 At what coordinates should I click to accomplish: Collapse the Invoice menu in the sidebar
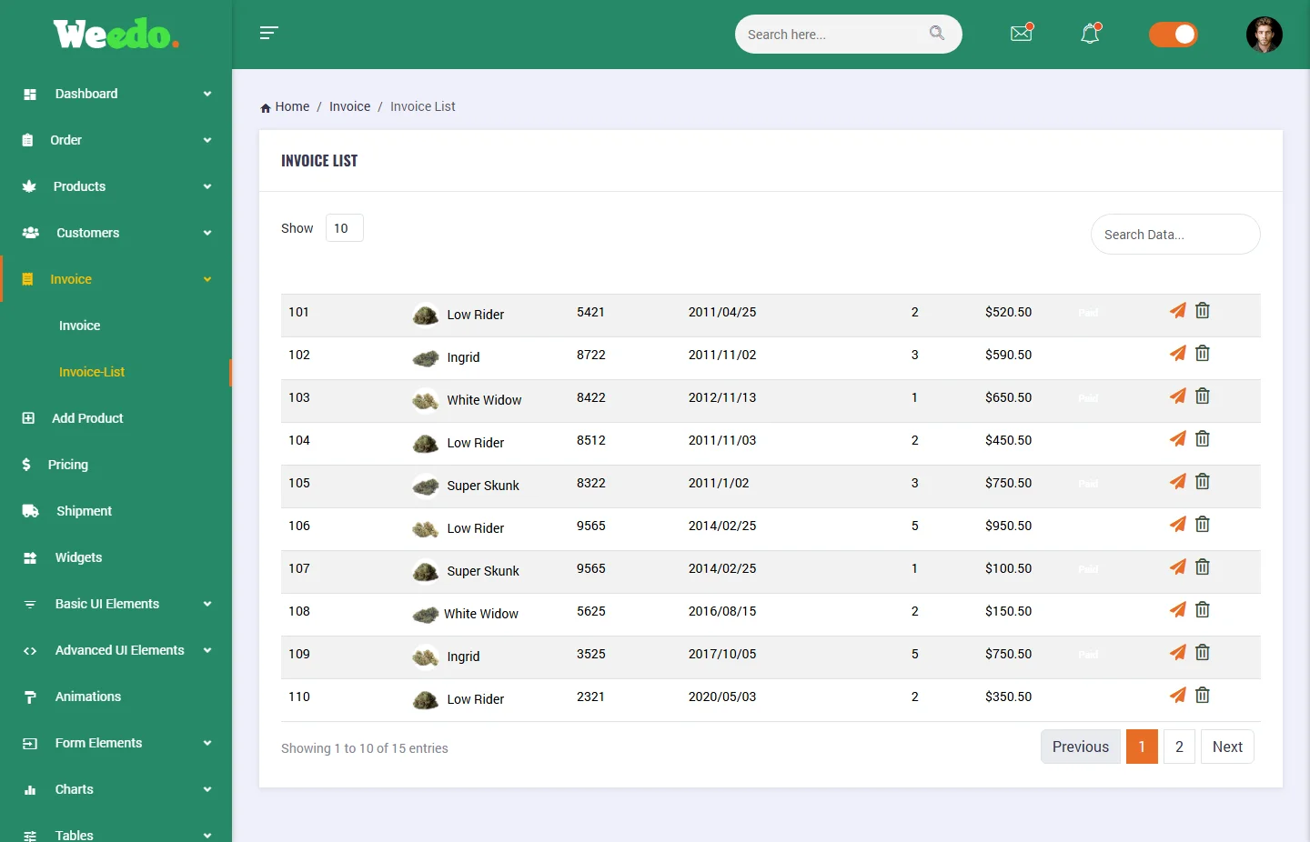(207, 279)
